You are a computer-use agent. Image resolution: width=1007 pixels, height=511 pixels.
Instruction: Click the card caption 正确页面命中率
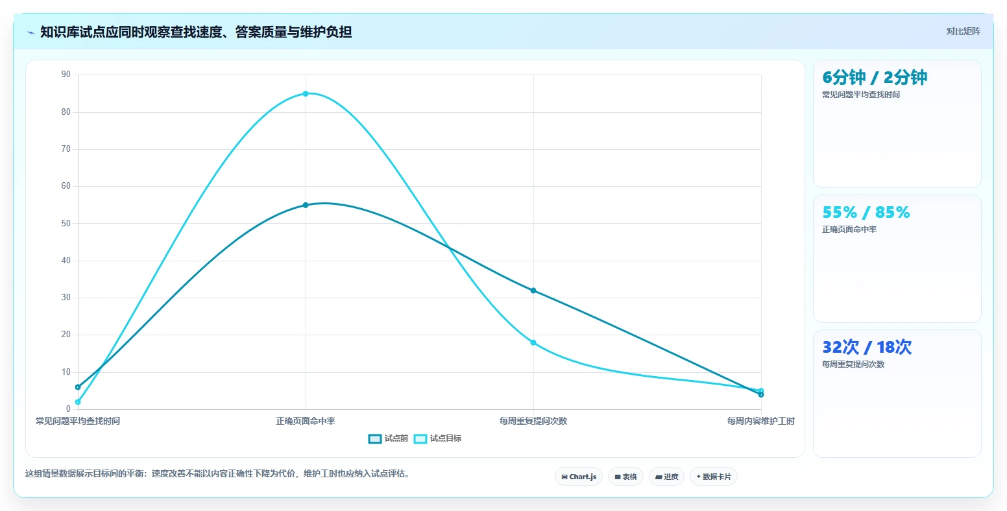pos(849,230)
